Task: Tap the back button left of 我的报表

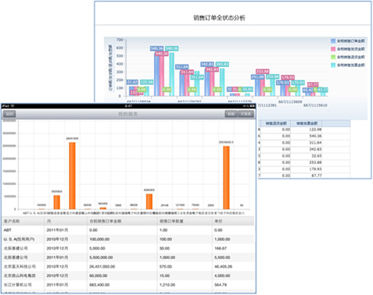Action: point(9,114)
